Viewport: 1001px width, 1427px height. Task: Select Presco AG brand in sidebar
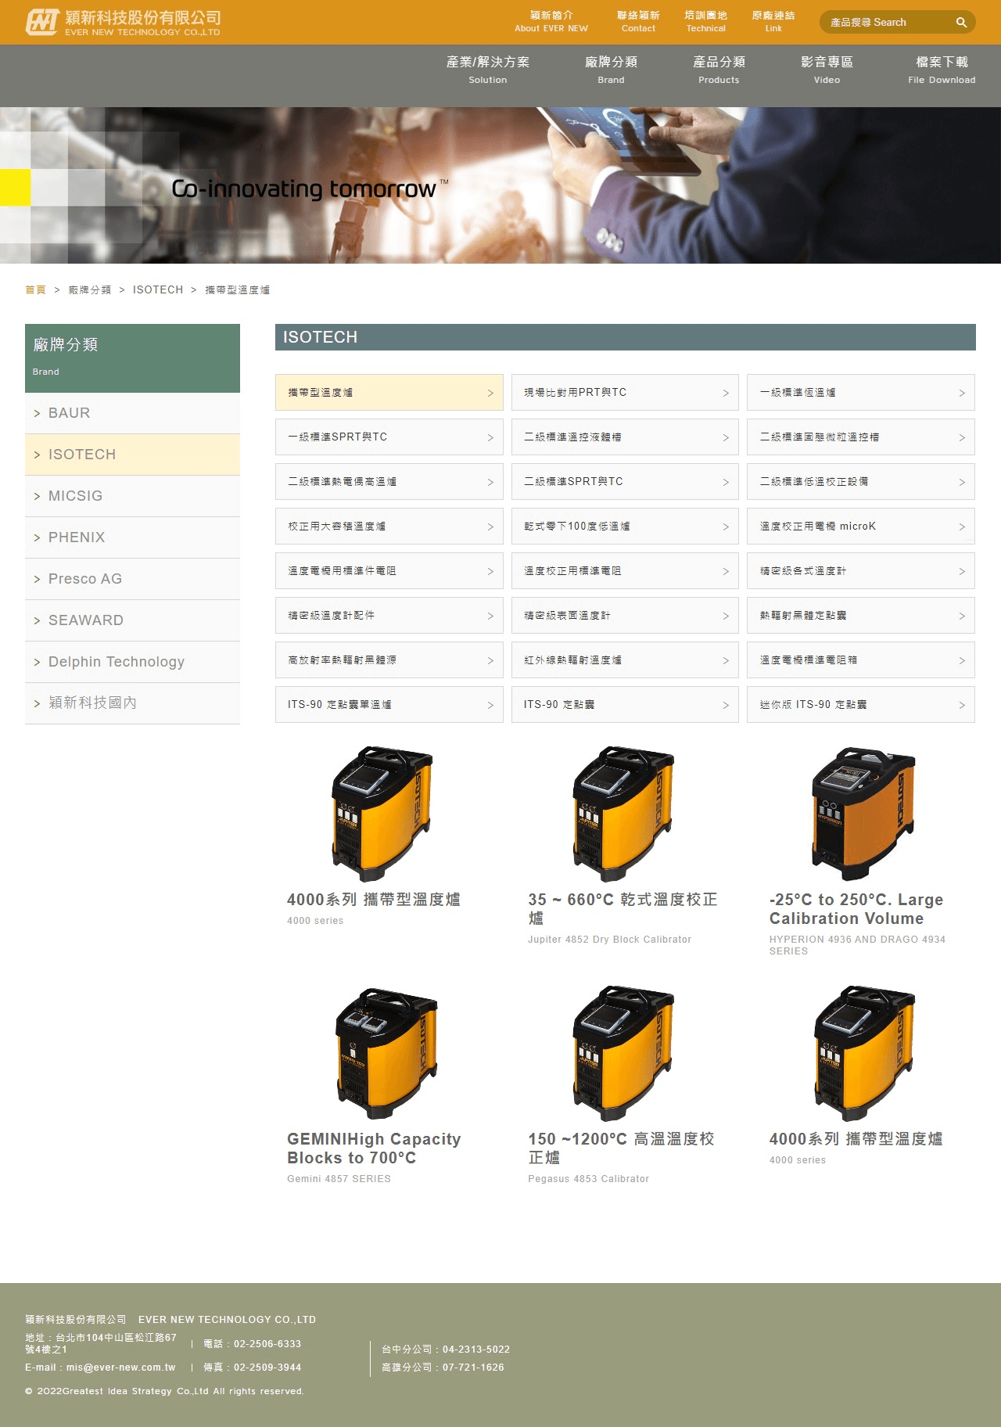pyautogui.click(x=132, y=579)
